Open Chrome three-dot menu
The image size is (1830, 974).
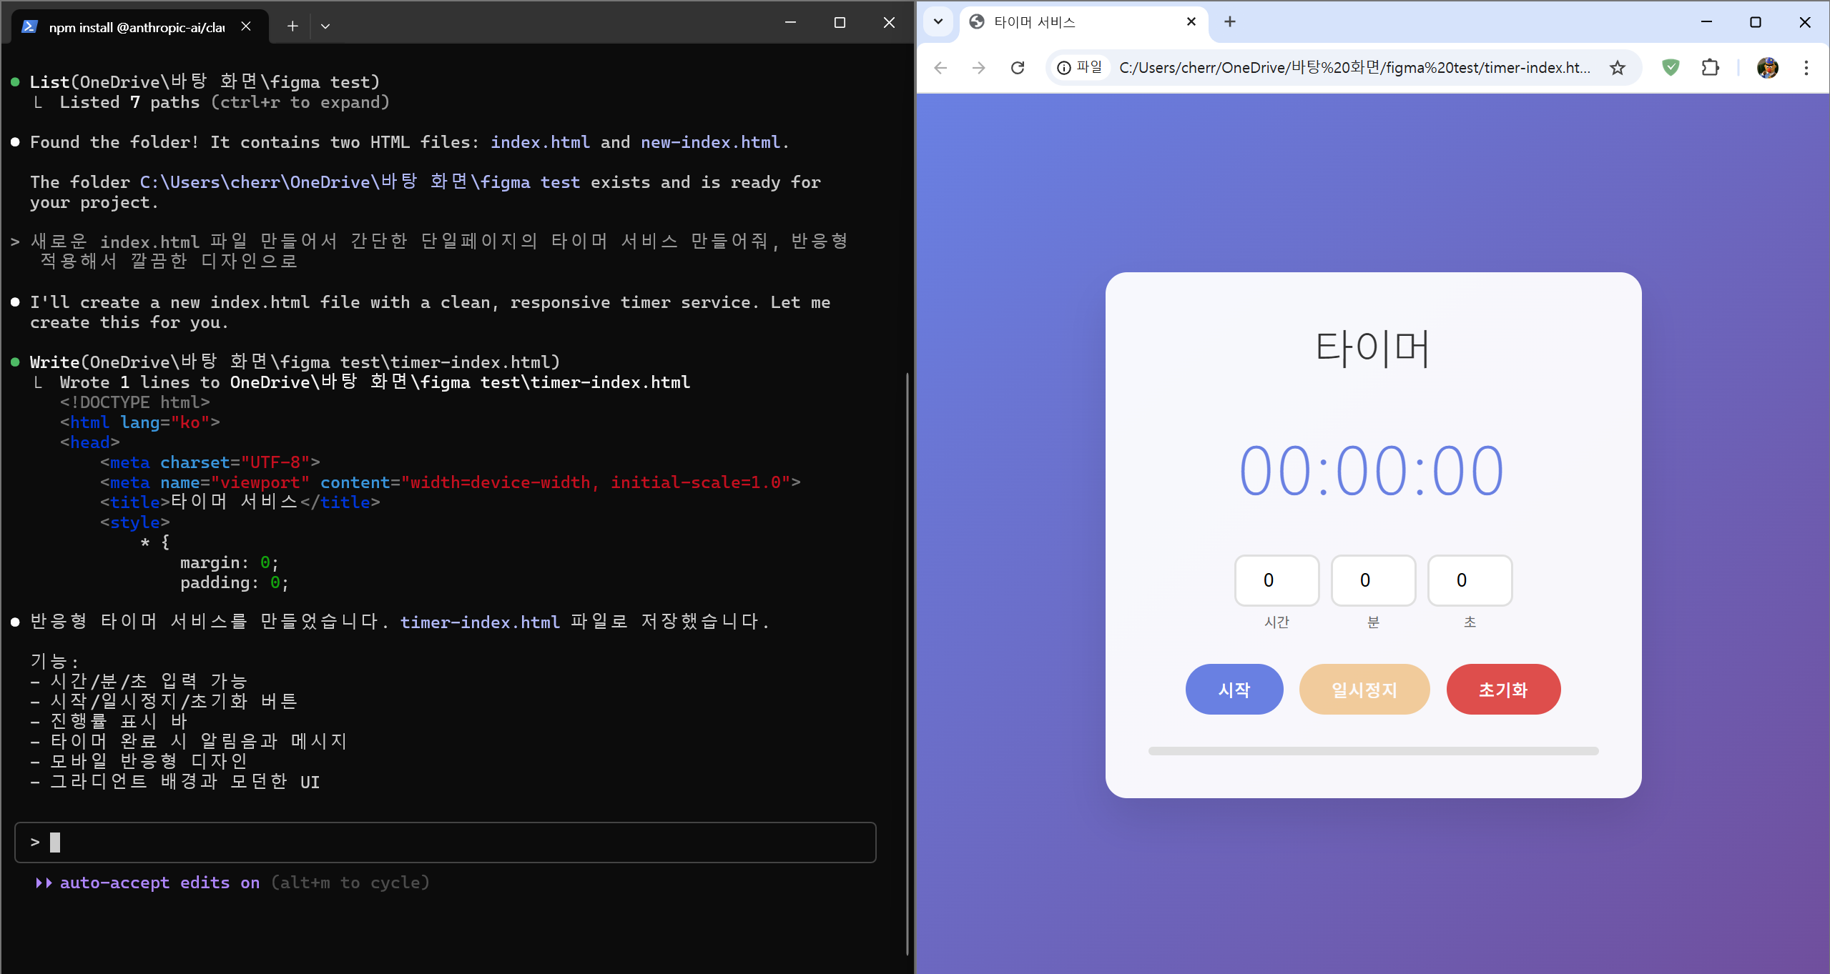point(1806,68)
